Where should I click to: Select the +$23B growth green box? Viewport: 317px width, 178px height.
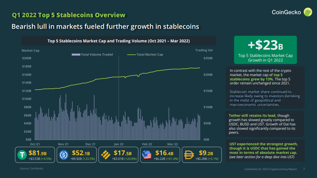pyautogui.click(x=265, y=50)
